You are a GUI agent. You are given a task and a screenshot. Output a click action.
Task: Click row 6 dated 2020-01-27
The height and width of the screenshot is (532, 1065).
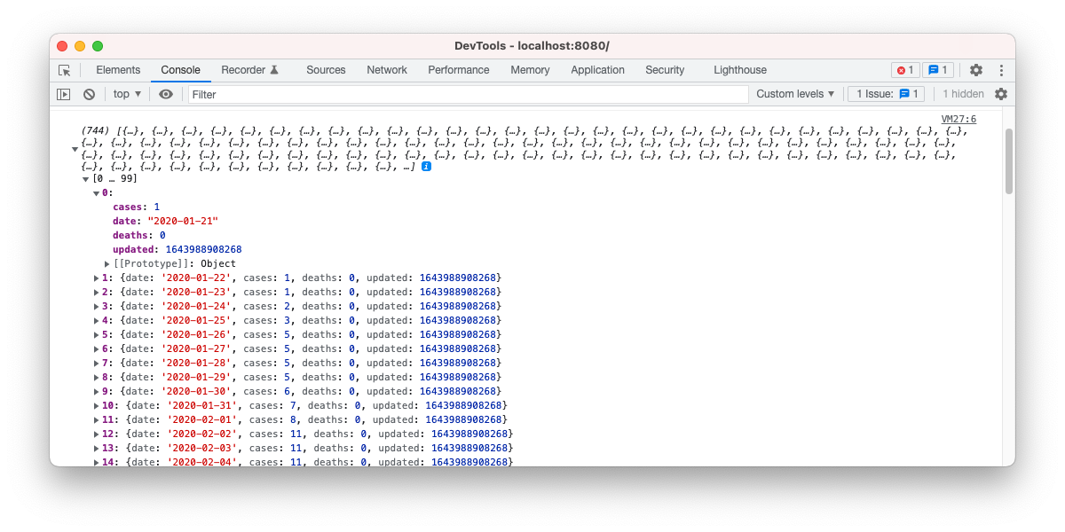302,349
